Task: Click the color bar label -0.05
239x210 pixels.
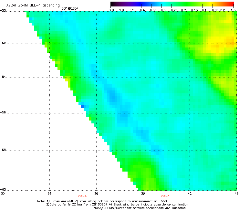Action: point(214,10)
